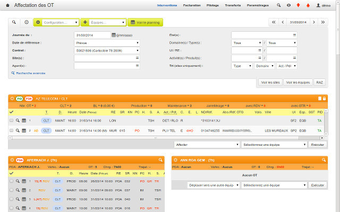
Task: Open calendar picker beside Journée du
Action: 113,35
